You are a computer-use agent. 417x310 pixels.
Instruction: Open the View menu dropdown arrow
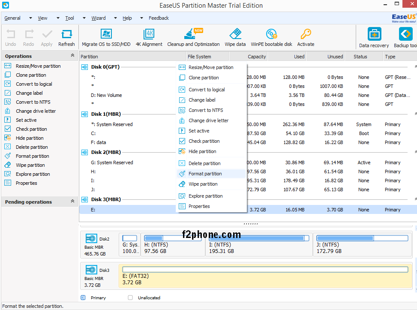[58, 18]
